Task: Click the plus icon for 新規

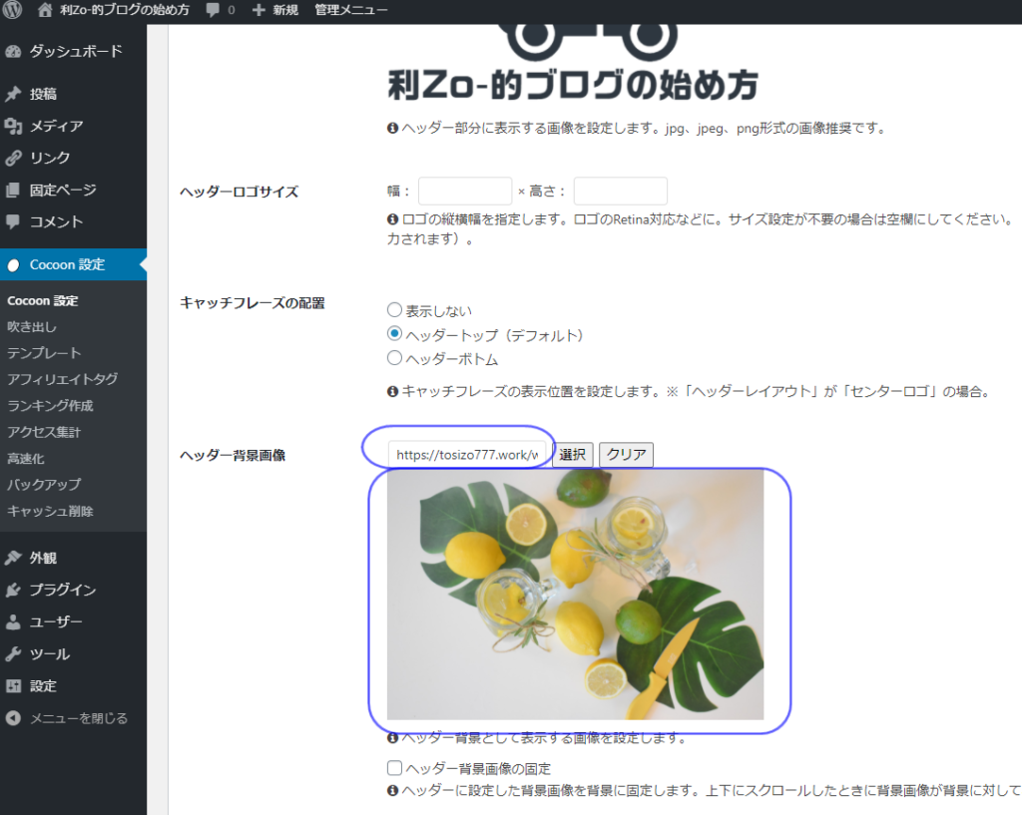Action: click(x=258, y=10)
